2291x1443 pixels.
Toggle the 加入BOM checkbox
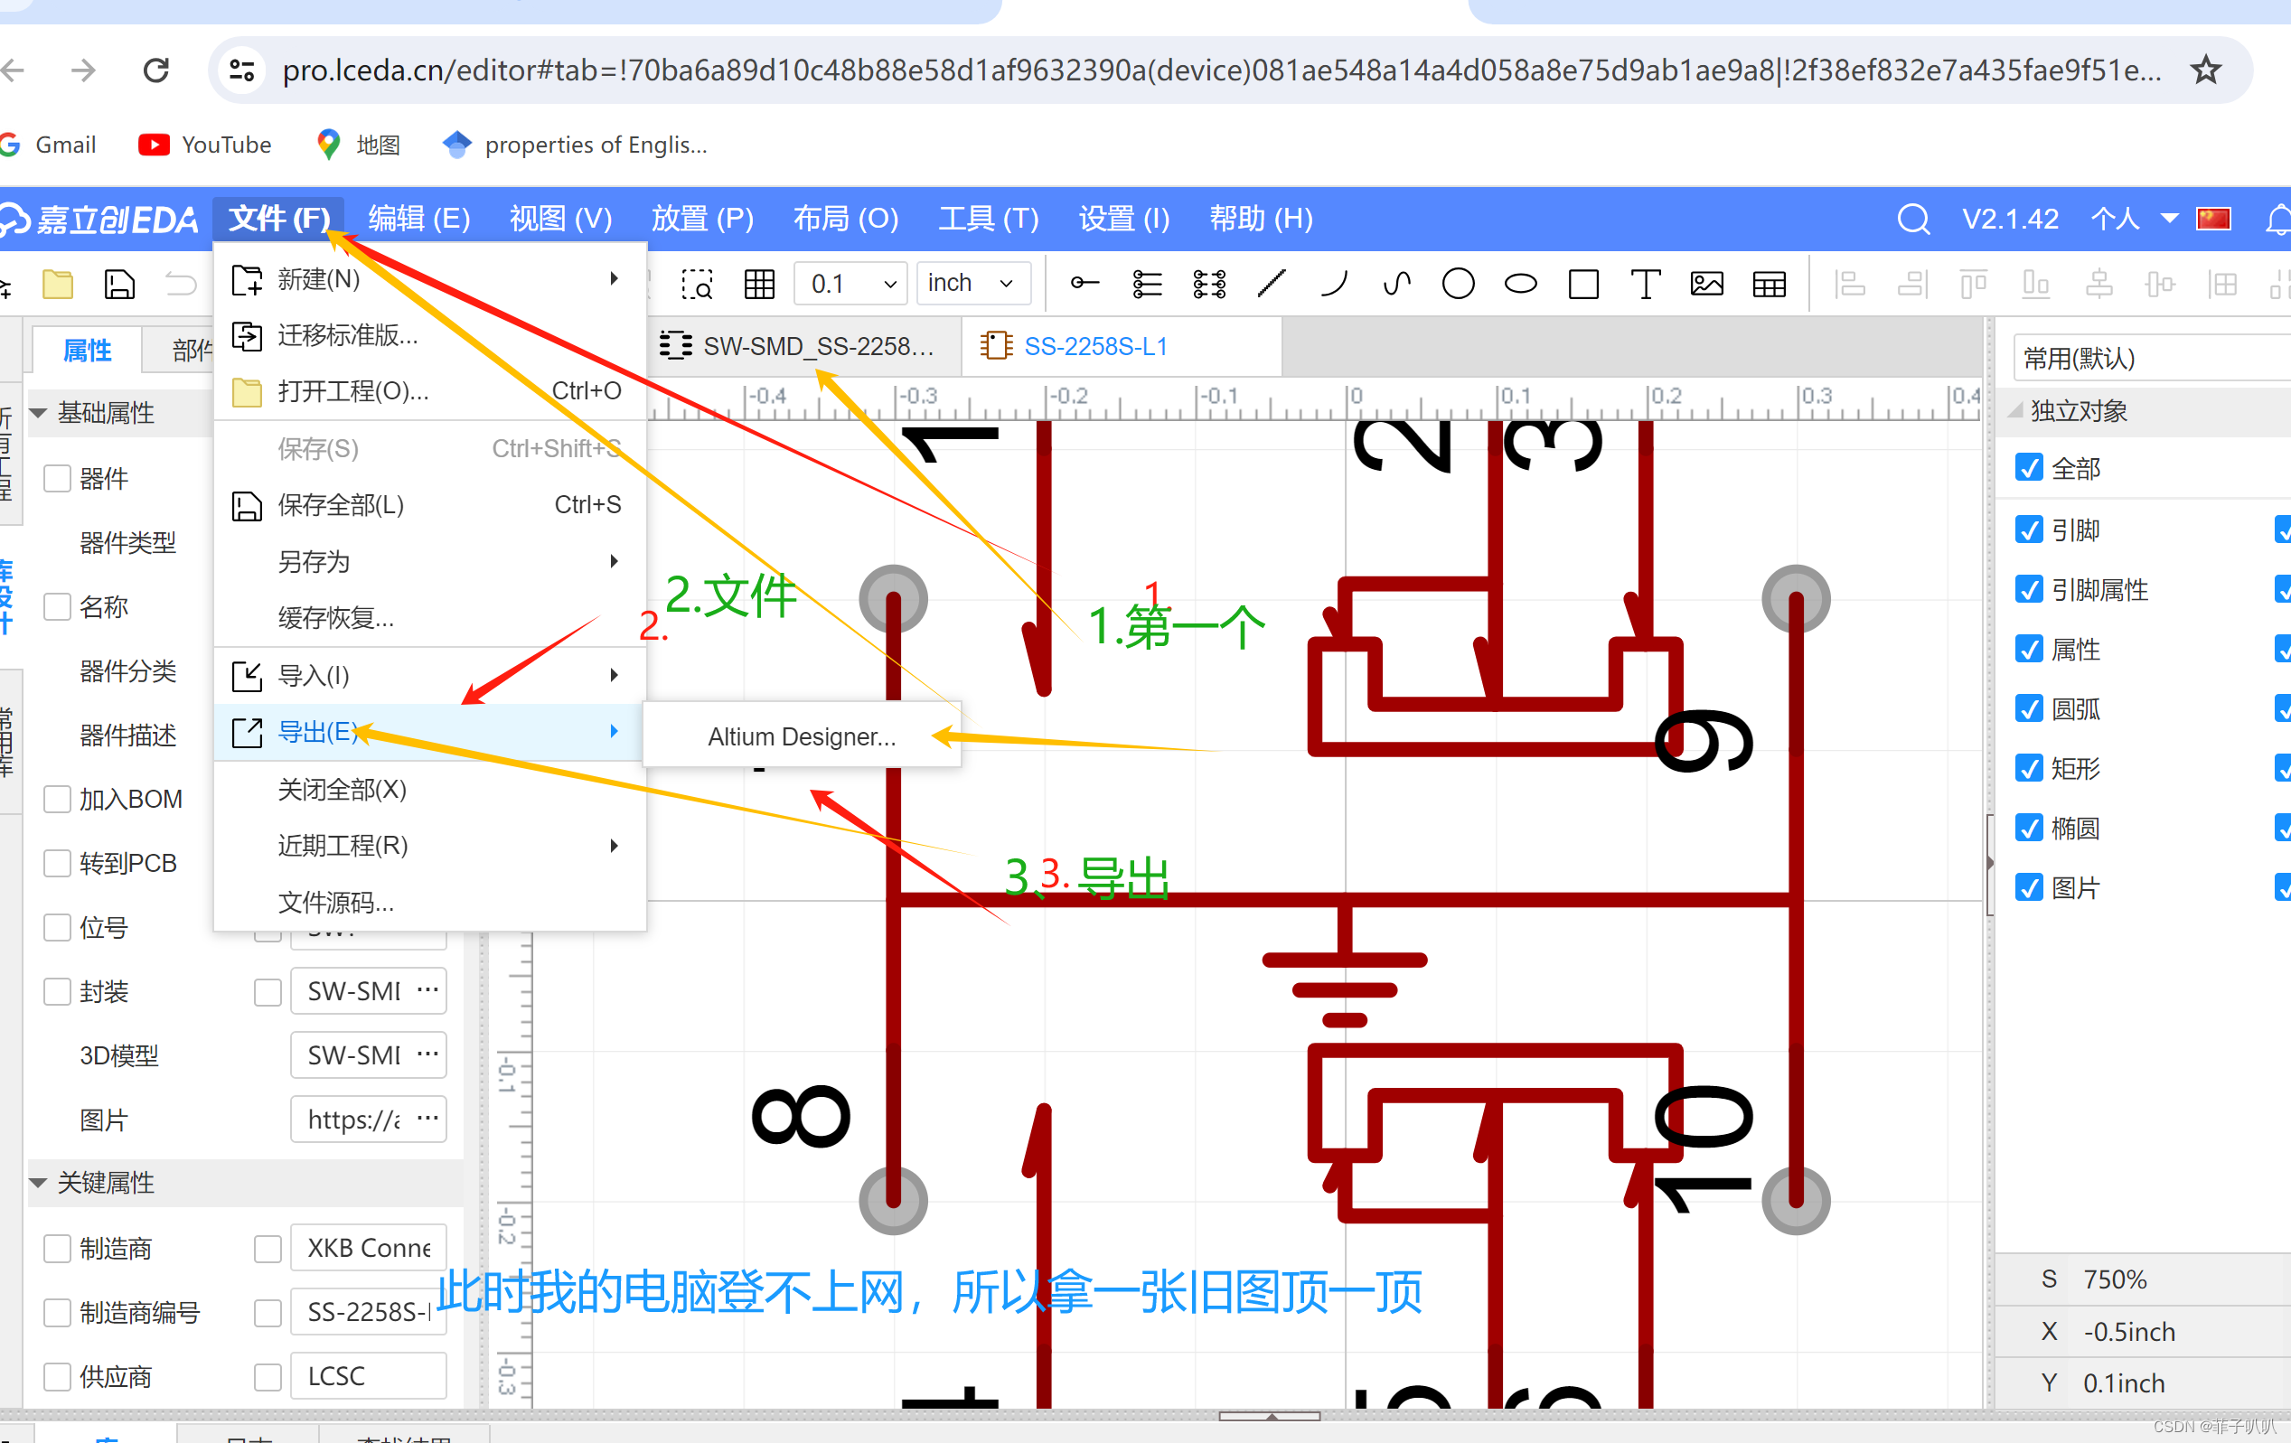[x=58, y=799]
